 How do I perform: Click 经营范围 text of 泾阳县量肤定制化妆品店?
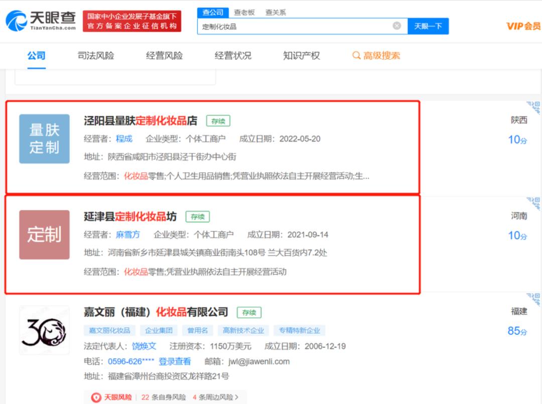(x=227, y=176)
